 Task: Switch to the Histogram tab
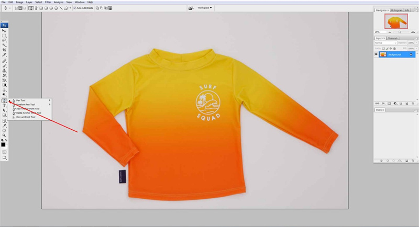click(x=396, y=10)
